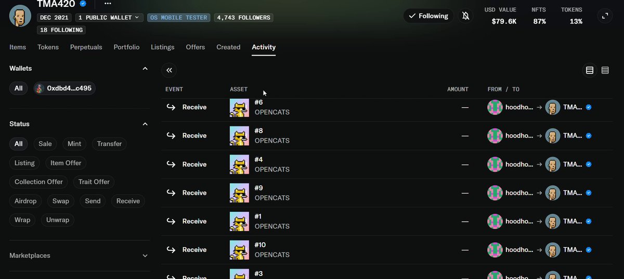Screen dimensions: 624x279
Task: Open the 1 Public Wallet dropdown
Action: (110, 17)
